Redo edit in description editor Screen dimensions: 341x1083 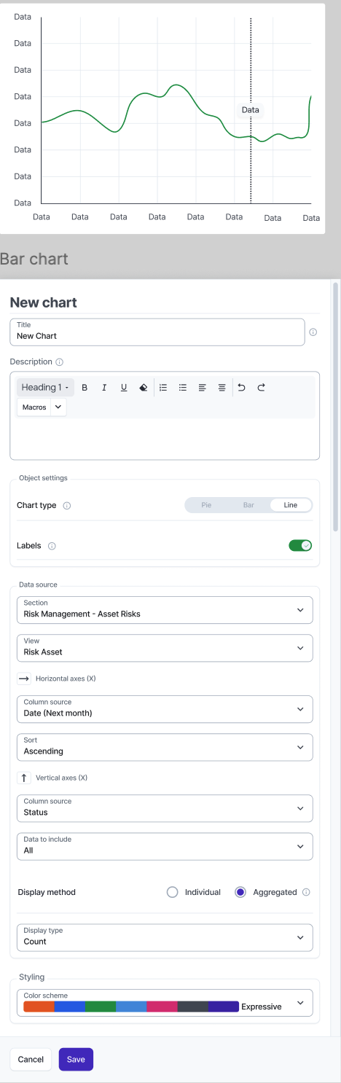pyautogui.click(x=261, y=388)
